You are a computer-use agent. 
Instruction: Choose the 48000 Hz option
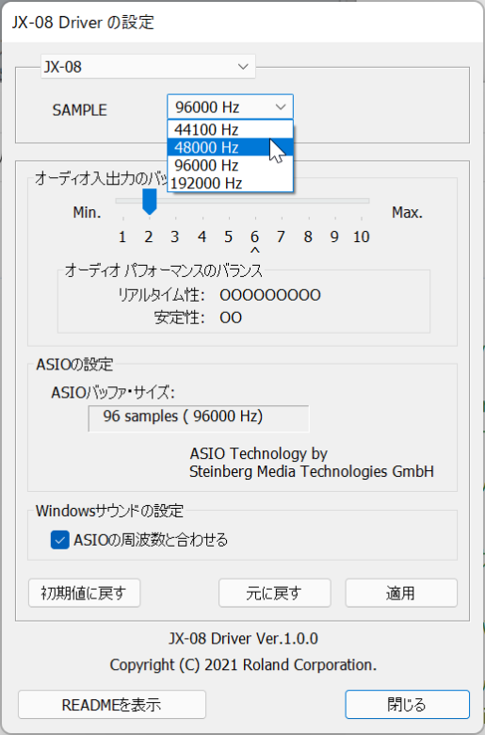point(230,147)
